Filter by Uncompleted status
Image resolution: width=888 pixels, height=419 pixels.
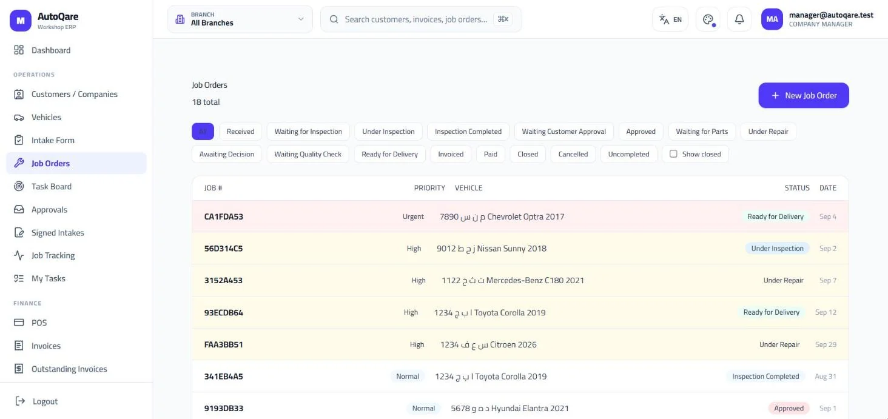click(x=628, y=154)
